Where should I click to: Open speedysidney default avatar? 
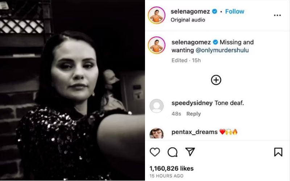[x=157, y=106]
